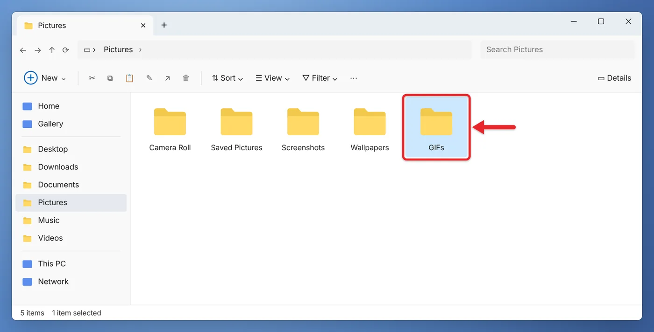The image size is (654, 332).
Task: Close the Pictures tab
Action: [143, 25]
